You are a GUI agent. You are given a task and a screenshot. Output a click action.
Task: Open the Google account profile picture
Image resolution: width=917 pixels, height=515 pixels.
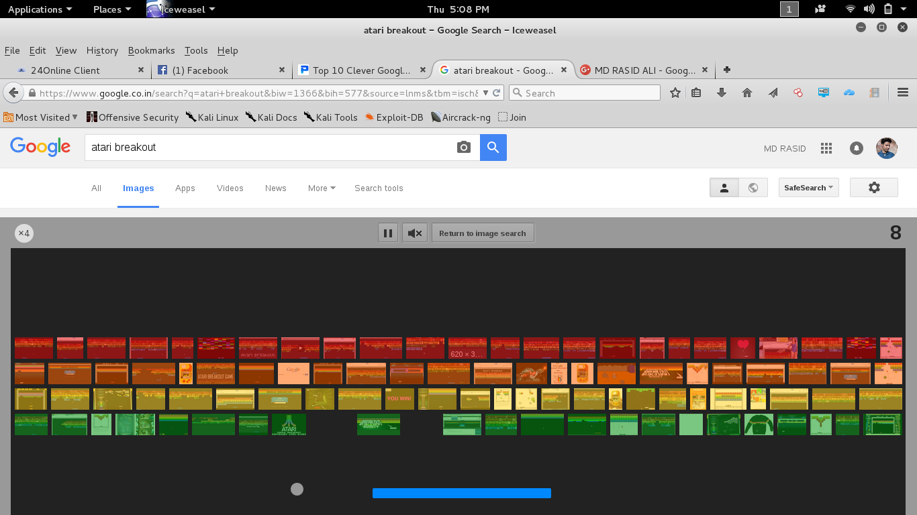point(887,148)
